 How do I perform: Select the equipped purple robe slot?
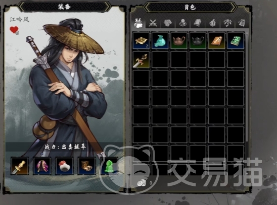click(42, 166)
